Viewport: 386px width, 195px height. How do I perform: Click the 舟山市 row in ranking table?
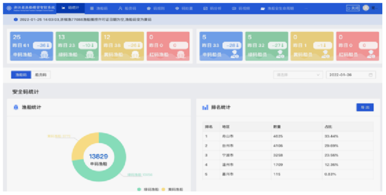point(288,136)
